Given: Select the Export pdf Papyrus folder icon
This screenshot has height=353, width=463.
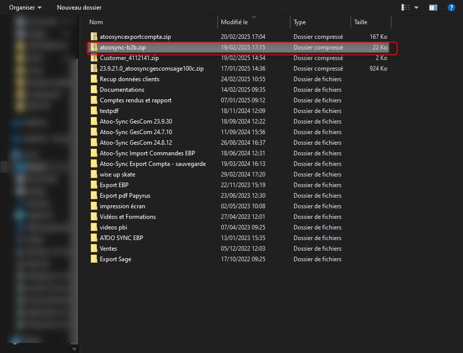Looking at the screenshot, I should [94, 196].
